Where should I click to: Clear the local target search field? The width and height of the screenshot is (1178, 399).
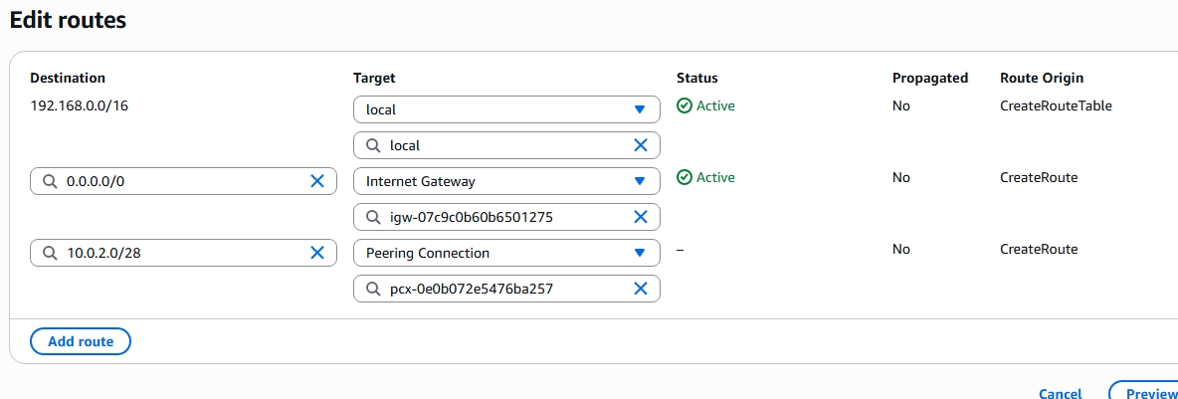[x=641, y=145]
